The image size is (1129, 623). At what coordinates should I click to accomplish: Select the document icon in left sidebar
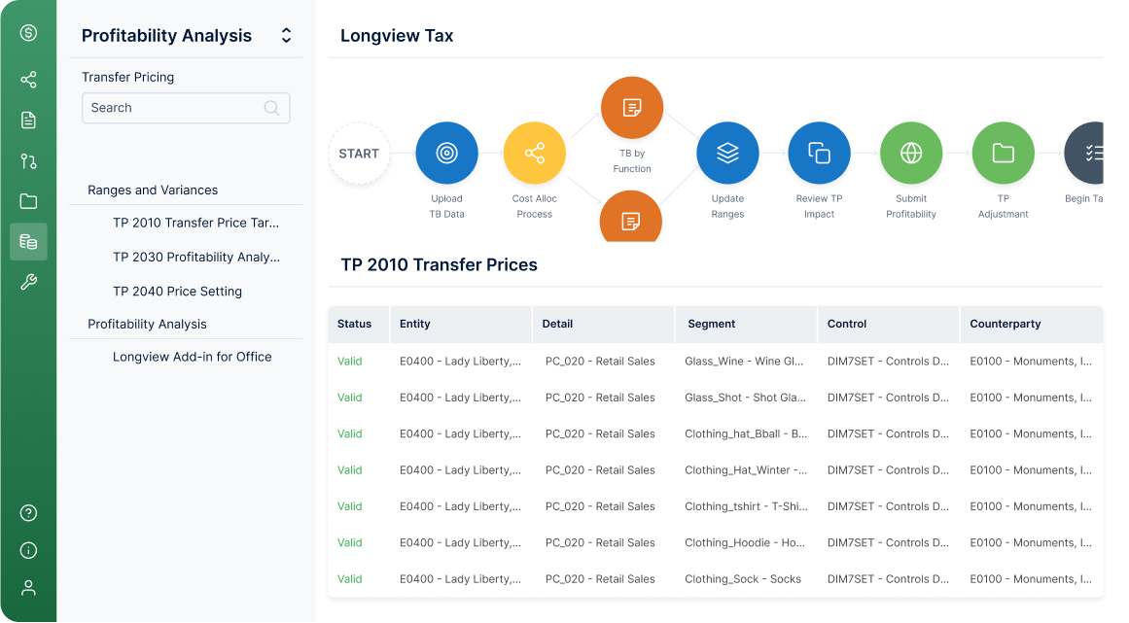[x=28, y=121]
